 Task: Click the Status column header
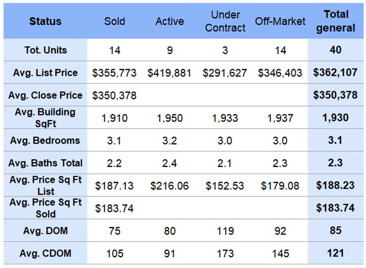pos(45,21)
